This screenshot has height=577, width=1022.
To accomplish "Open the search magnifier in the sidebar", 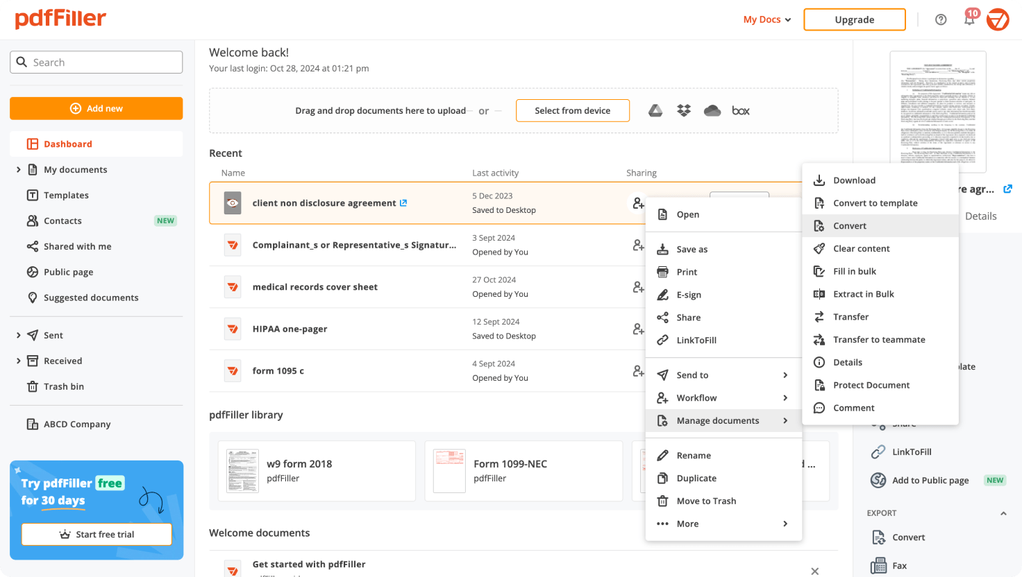I will point(23,62).
